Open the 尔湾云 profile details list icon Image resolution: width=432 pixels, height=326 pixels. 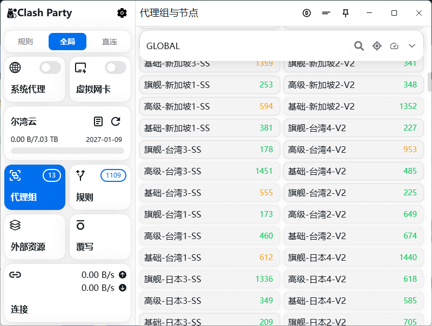98,121
